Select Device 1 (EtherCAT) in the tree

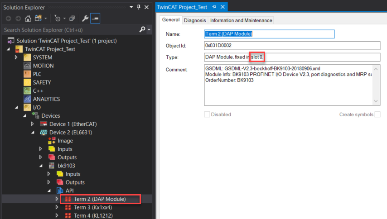pos(73,124)
